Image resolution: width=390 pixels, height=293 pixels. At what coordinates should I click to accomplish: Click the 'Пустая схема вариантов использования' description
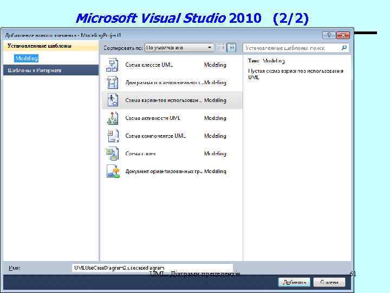coord(296,74)
